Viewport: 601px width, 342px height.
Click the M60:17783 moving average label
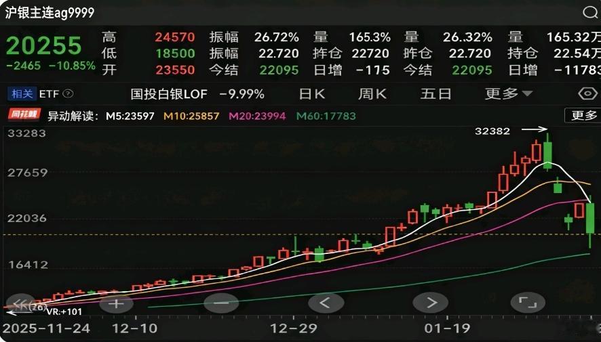point(326,116)
